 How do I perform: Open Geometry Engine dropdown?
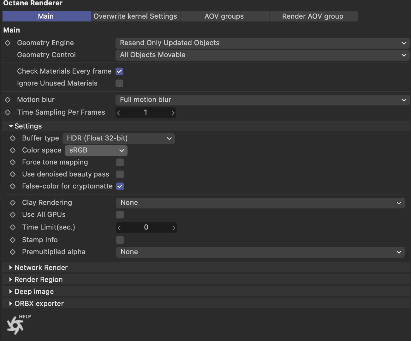click(263, 43)
